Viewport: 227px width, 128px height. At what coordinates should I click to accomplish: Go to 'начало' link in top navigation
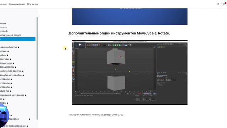3,4
